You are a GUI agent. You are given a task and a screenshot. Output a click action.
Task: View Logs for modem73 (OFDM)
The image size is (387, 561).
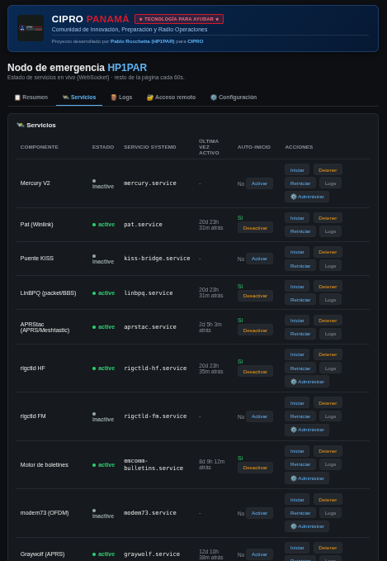330,513
